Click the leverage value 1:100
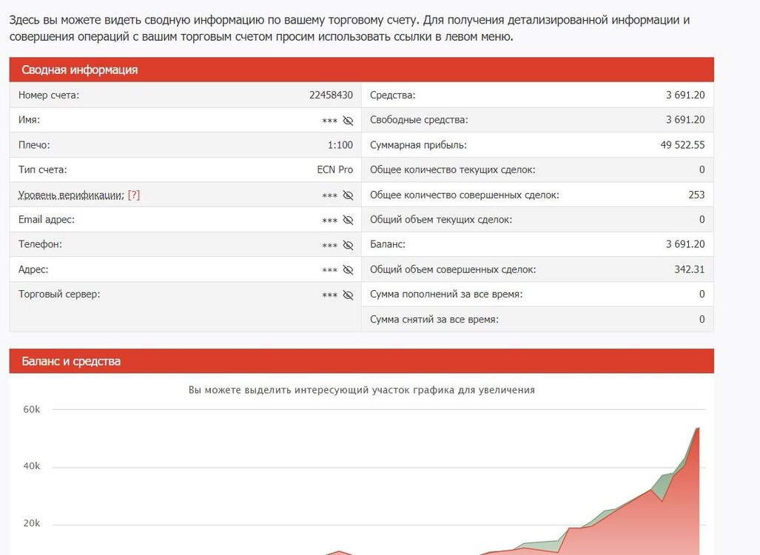Image resolution: width=760 pixels, height=555 pixels. click(x=340, y=145)
